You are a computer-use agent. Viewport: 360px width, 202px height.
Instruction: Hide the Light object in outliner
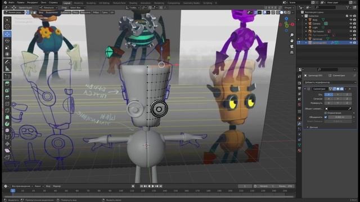pos(351,27)
